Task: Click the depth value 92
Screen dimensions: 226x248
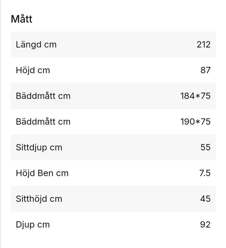Action: [205, 224]
